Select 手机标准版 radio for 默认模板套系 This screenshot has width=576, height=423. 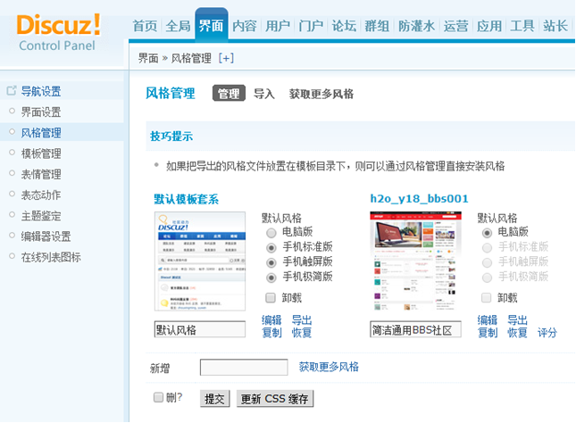coord(271,248)
